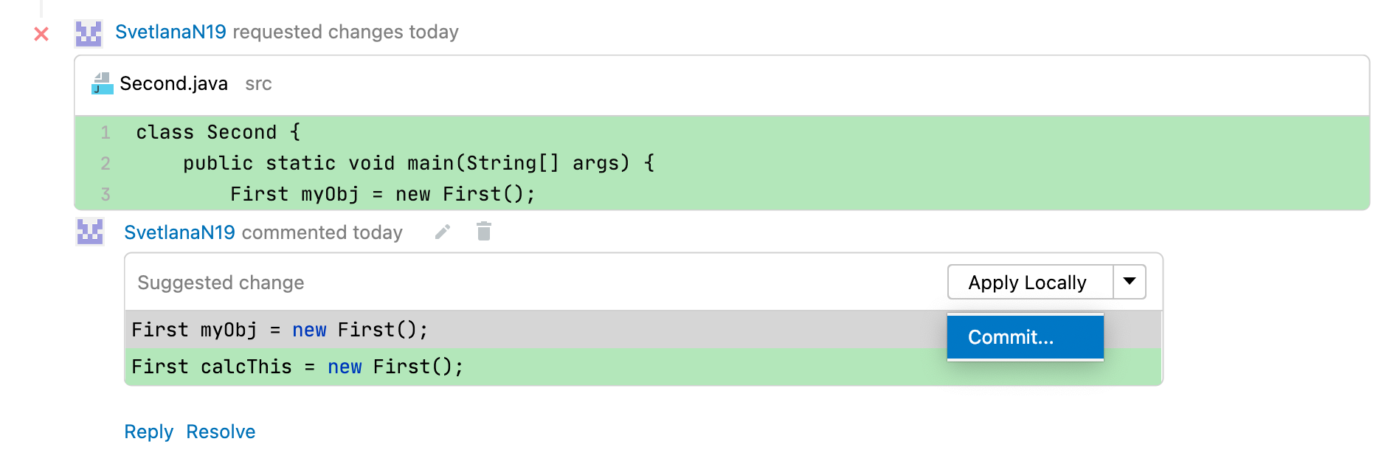The image size is (1390, 450).
Task: Click line 3 First myObj code
Action: [x=382, y=194]
